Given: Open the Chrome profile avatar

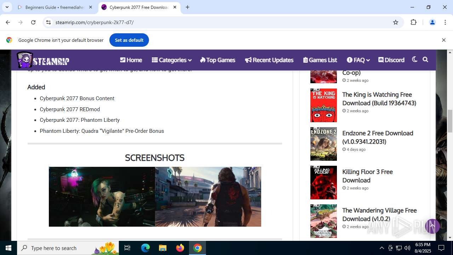Looking at the screenshot, I should (432, 22).
